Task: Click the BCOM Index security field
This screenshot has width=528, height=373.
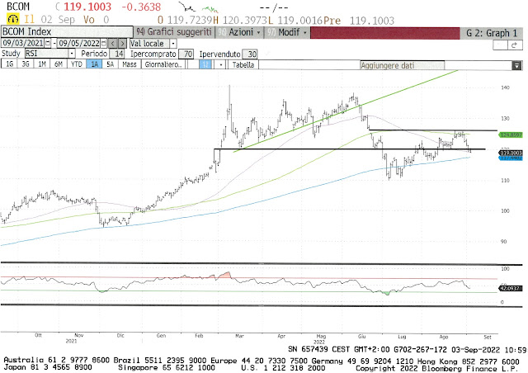Action: pos(67,32)
